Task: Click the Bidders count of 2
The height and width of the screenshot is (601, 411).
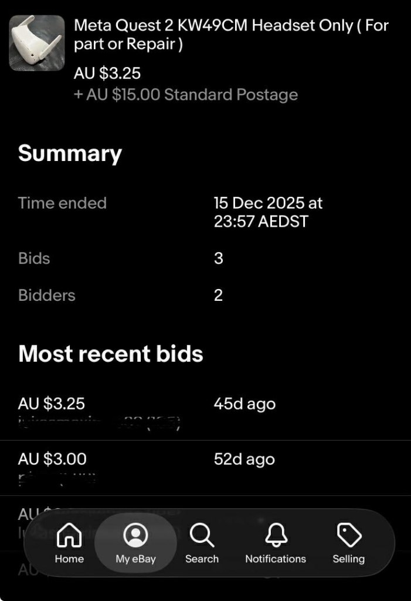Action: pyautogui.click(x=218, y=295)
